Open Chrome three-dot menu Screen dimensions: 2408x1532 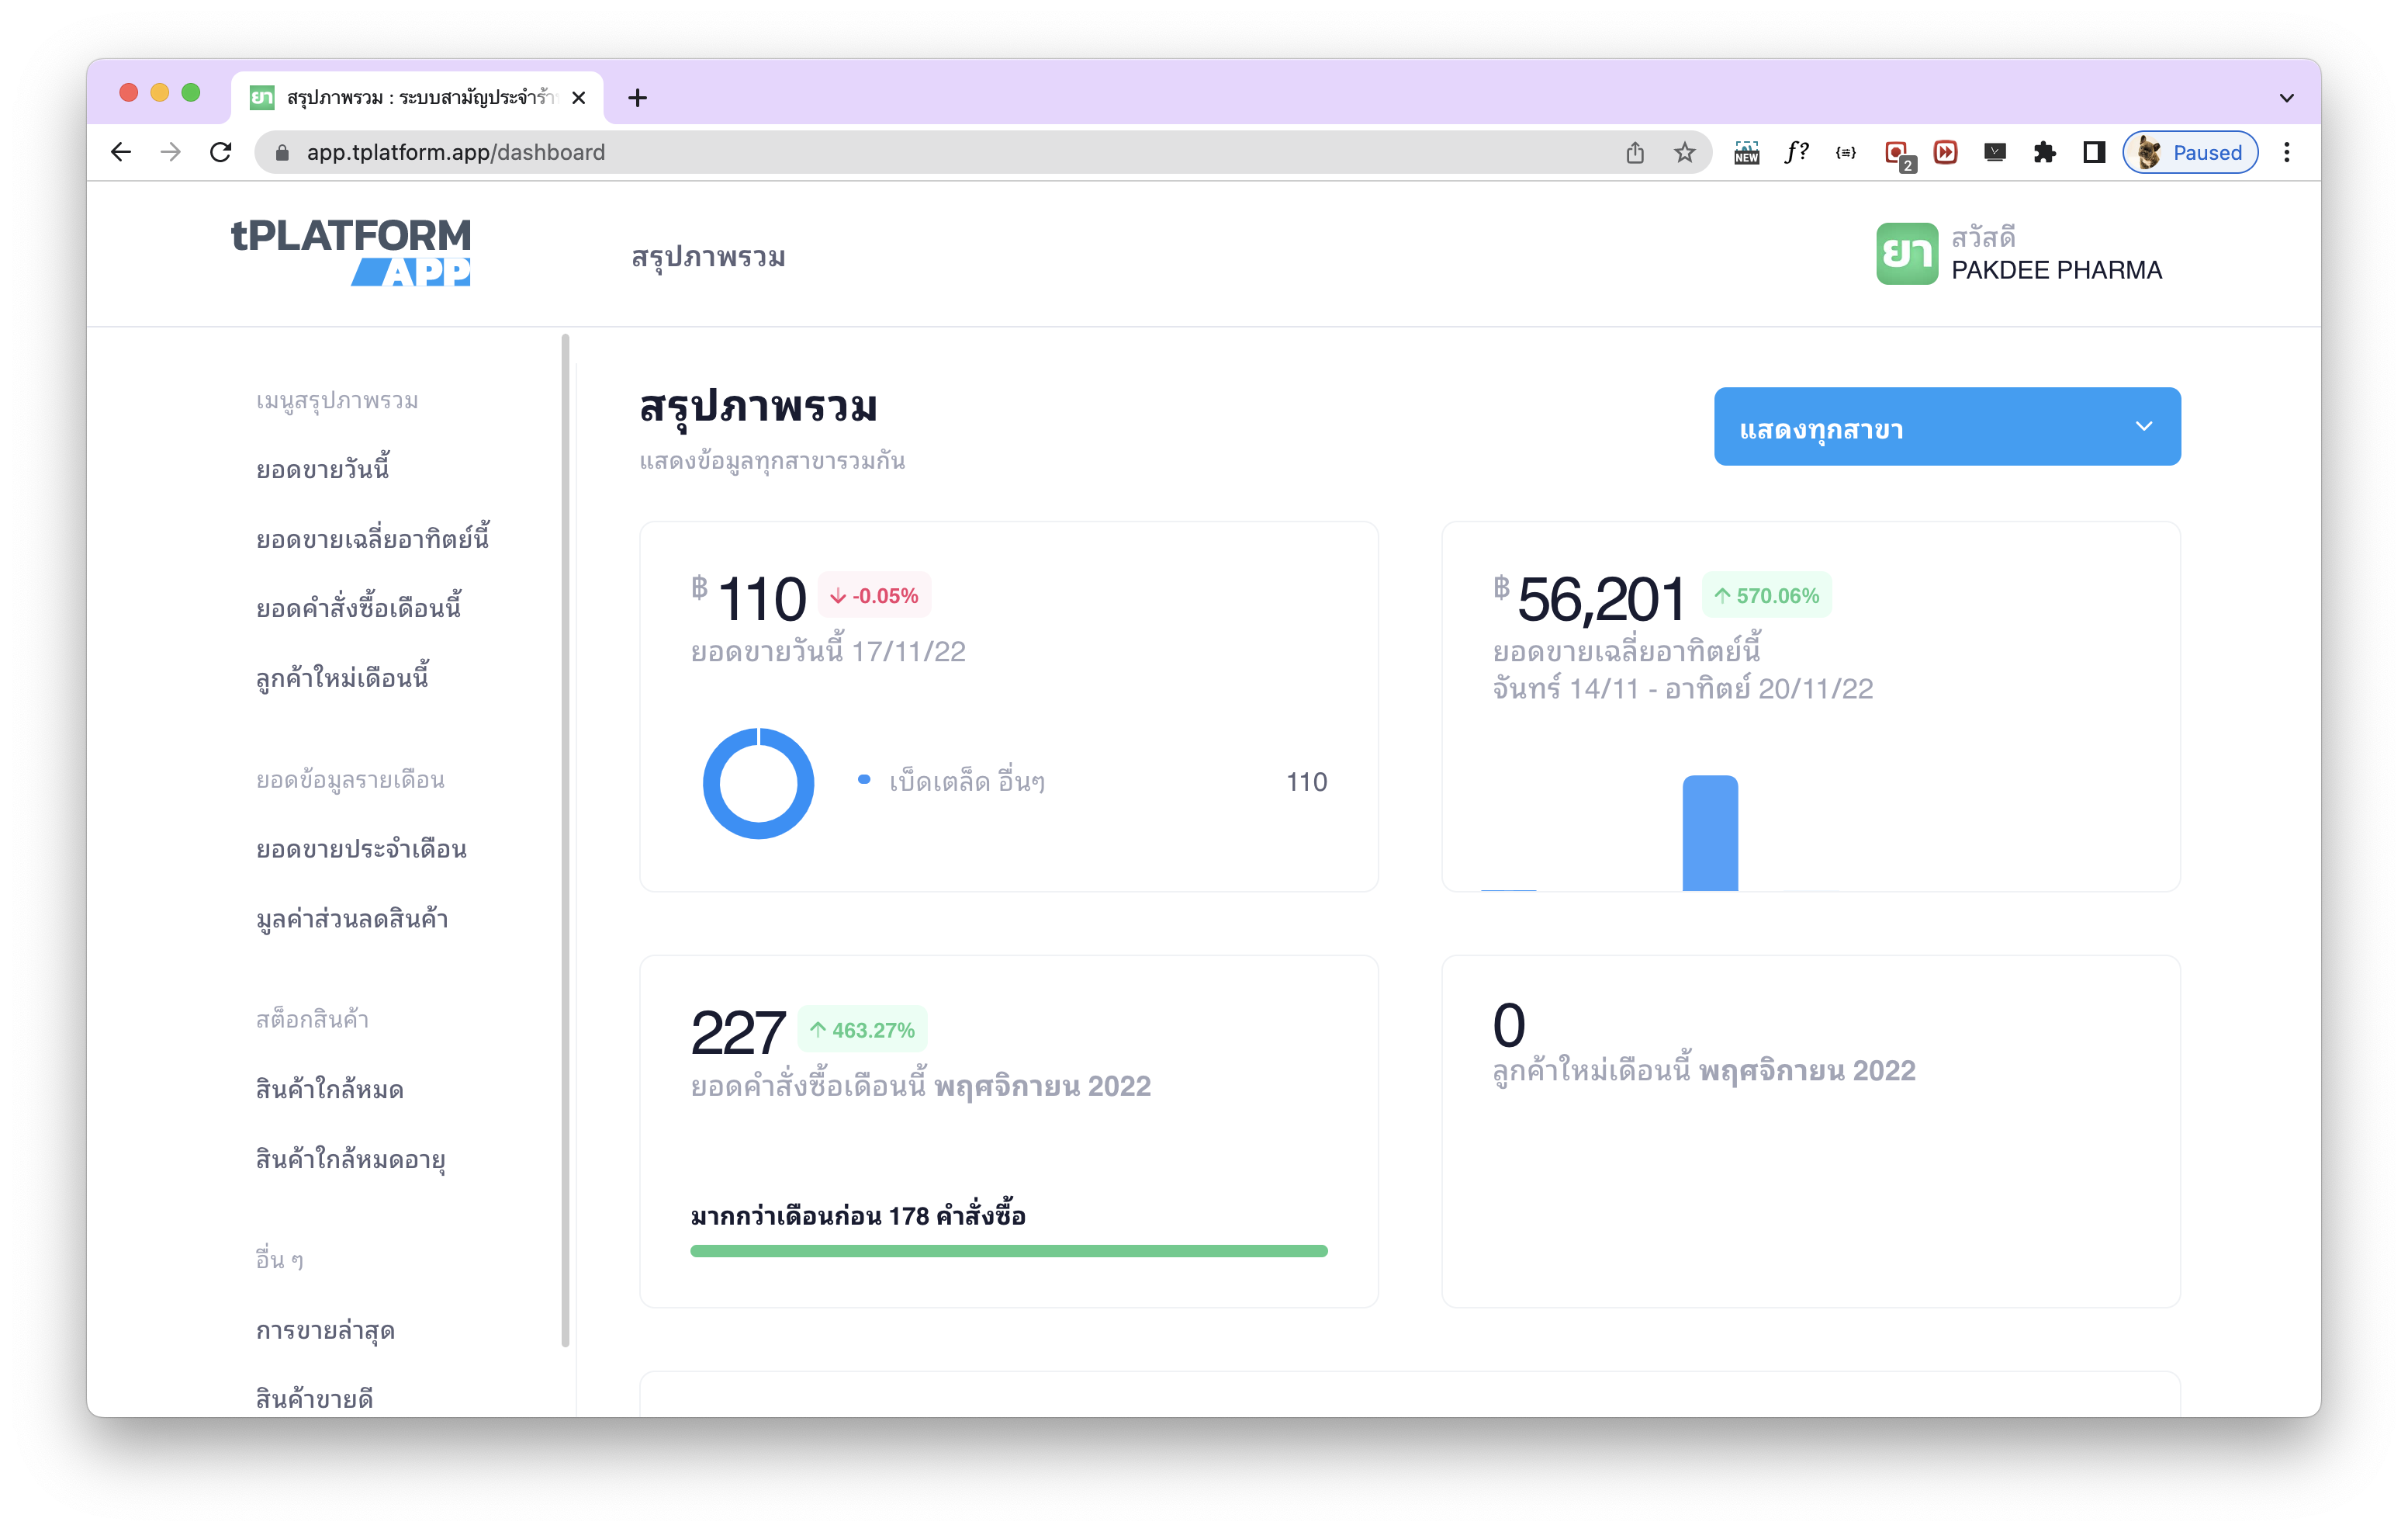click(x=2286, y=152)
